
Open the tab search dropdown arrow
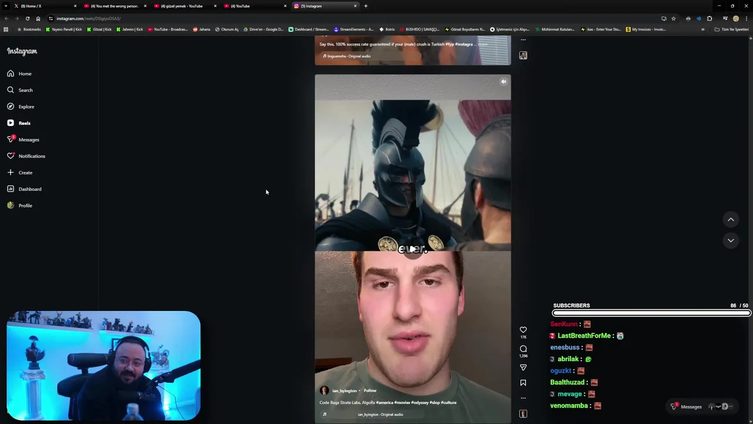pos(6,6)
